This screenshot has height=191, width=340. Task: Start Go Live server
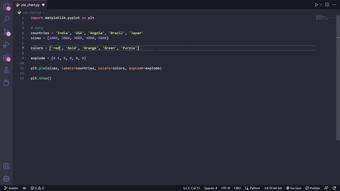294,188
